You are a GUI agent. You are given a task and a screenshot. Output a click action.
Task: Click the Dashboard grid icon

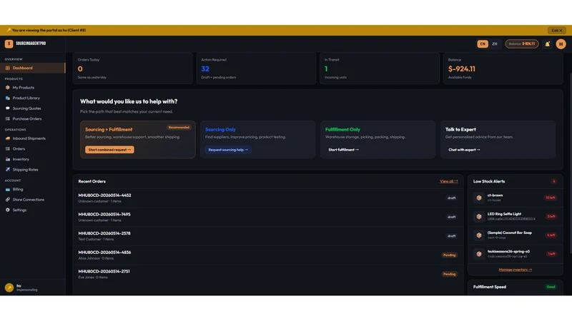pyautogui.click(x=8, y=68)
